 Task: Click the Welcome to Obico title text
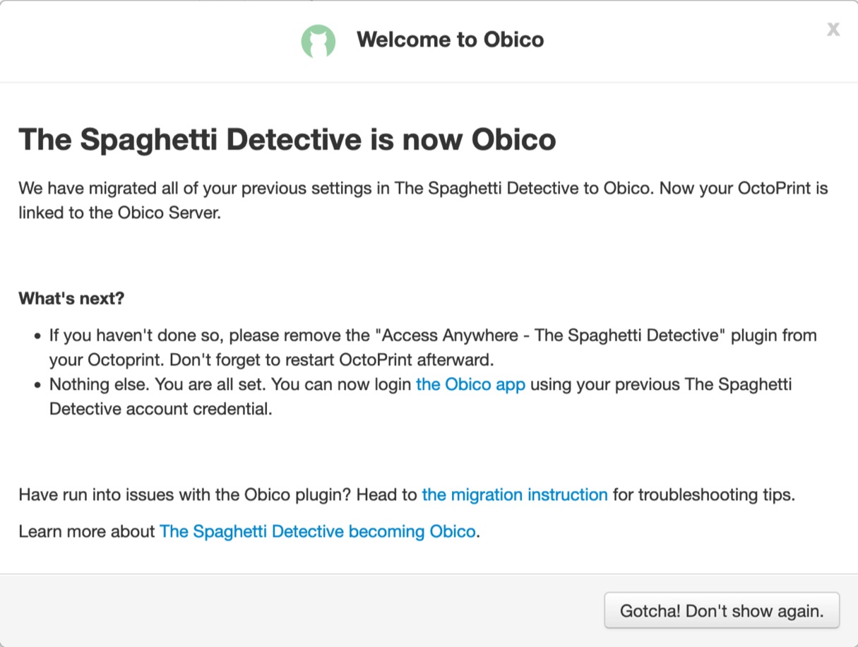point(450,40)
